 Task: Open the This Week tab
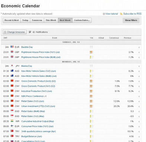[x=51, y=20]
